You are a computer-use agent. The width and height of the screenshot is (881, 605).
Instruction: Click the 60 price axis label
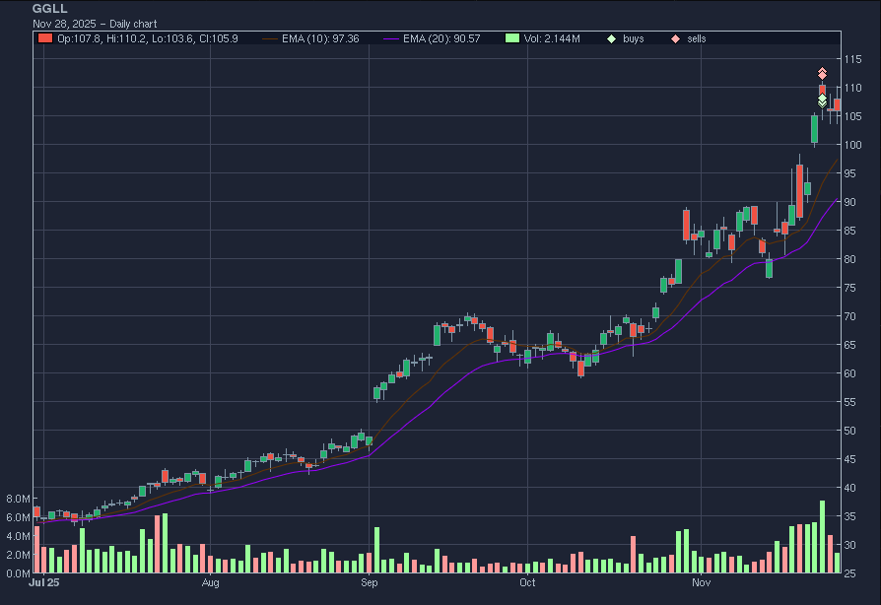click(850, 373)
